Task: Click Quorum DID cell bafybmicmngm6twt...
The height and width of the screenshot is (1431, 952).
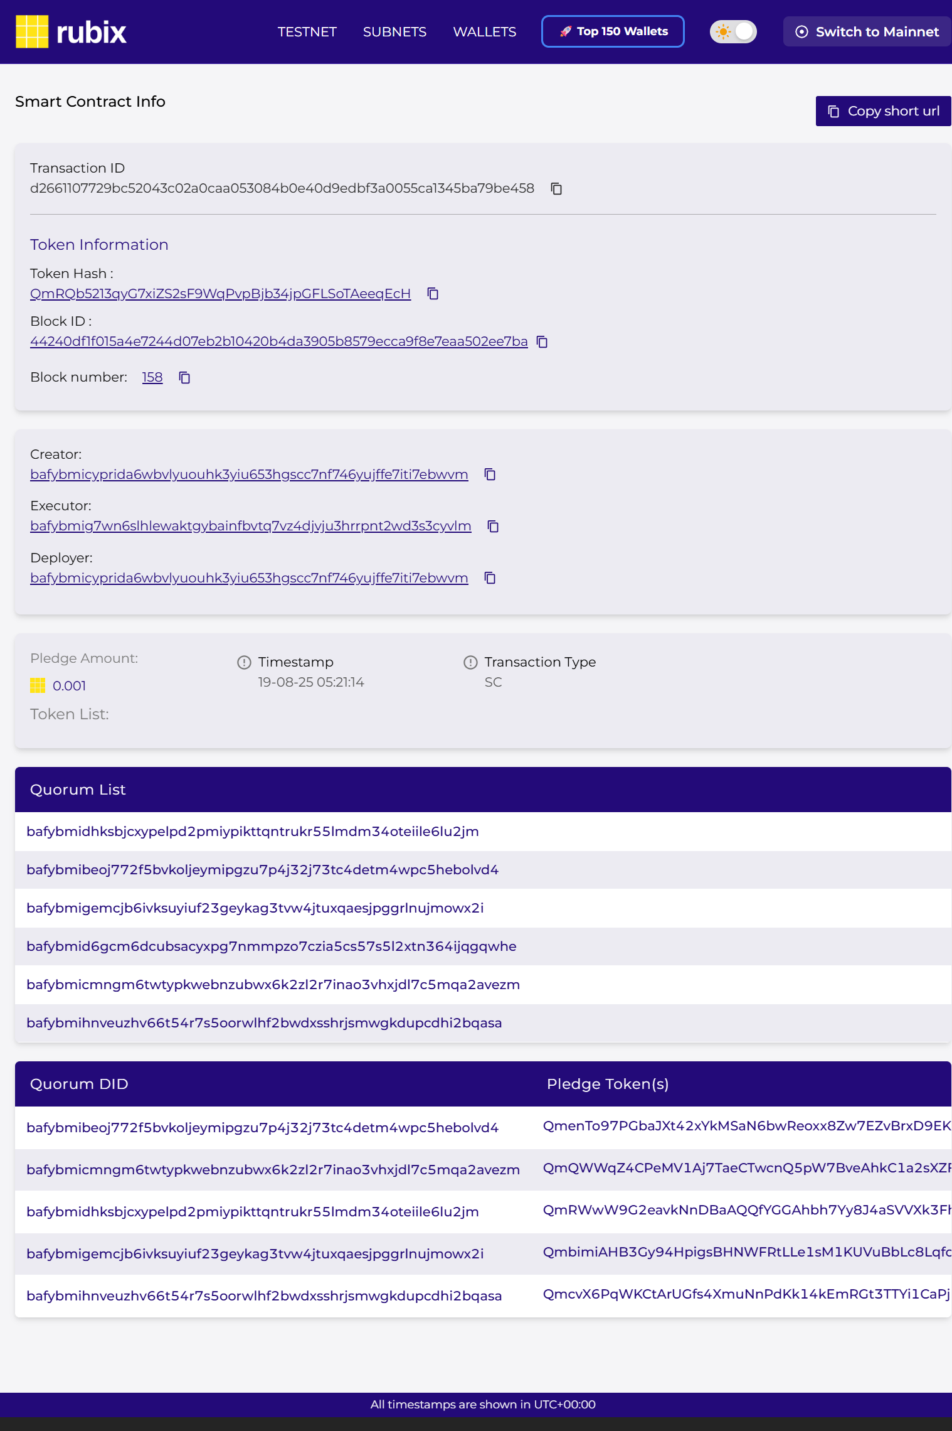Action: pos(273,1170)
